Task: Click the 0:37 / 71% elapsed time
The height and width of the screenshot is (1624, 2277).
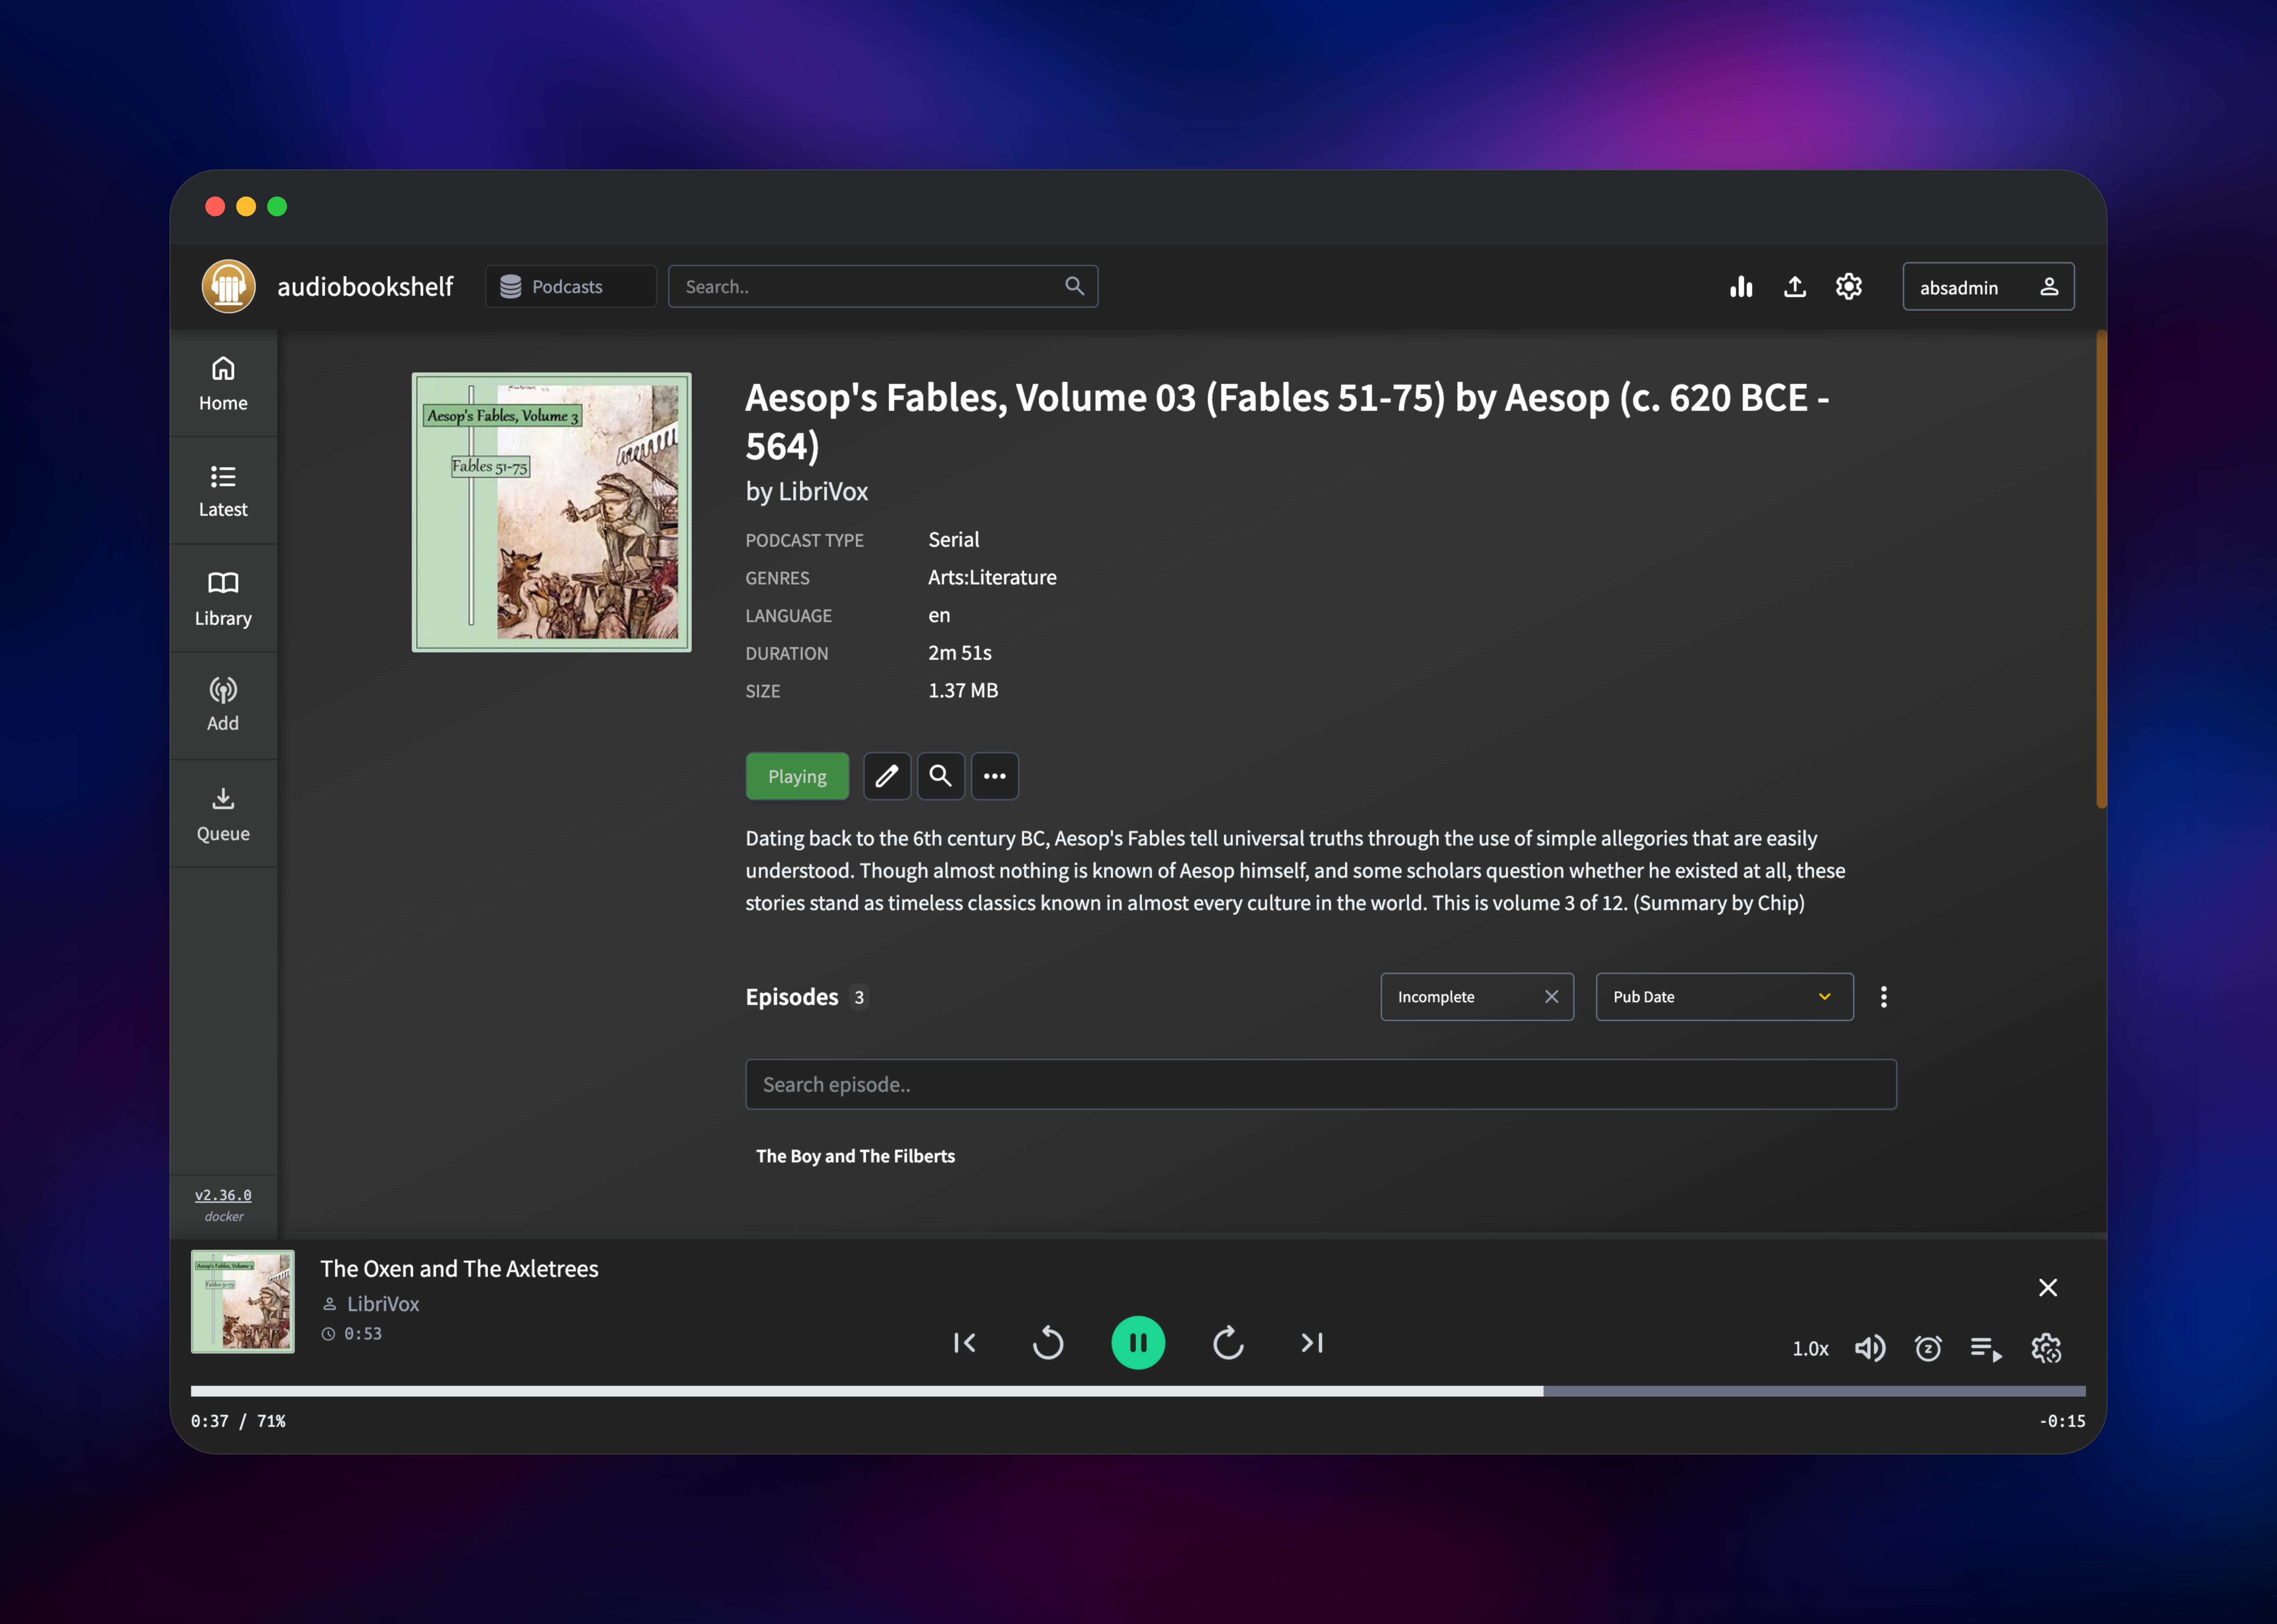Action: click(x=238, y=1421)
